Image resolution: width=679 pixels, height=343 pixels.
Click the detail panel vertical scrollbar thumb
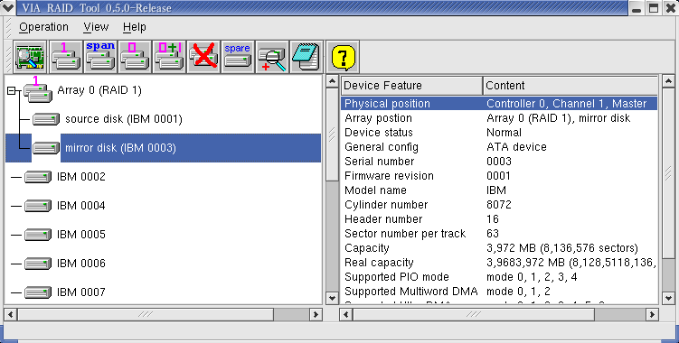click(x=668, y=173)
